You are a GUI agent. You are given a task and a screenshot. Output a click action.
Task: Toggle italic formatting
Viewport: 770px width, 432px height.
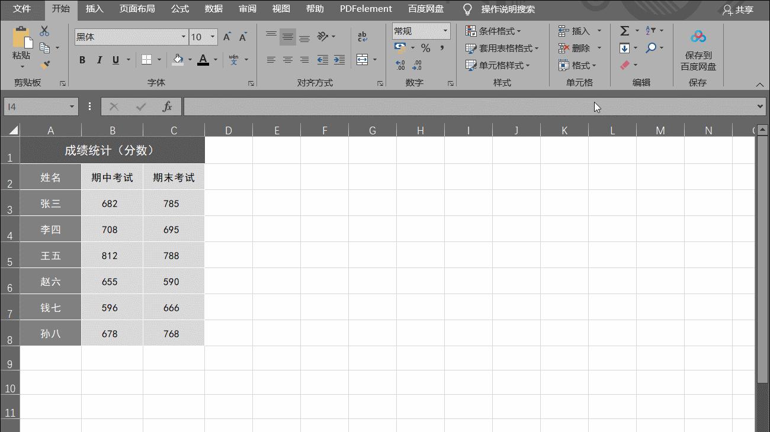click(99, 60)
